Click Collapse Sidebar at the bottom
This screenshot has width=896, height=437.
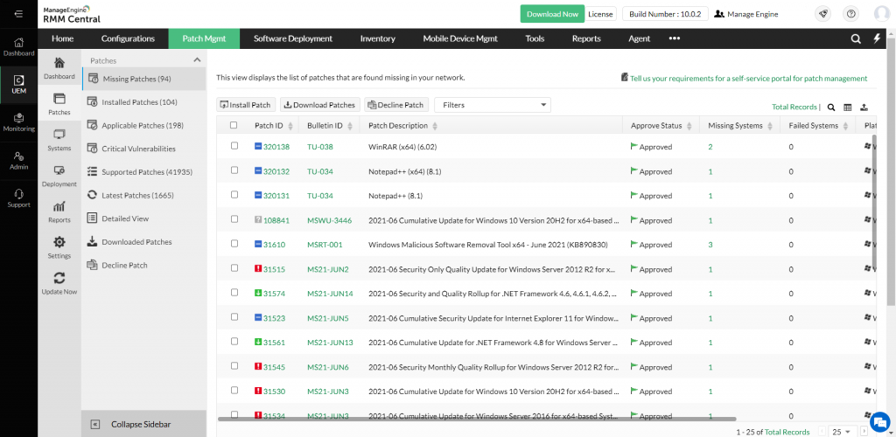tap(144, 424)
